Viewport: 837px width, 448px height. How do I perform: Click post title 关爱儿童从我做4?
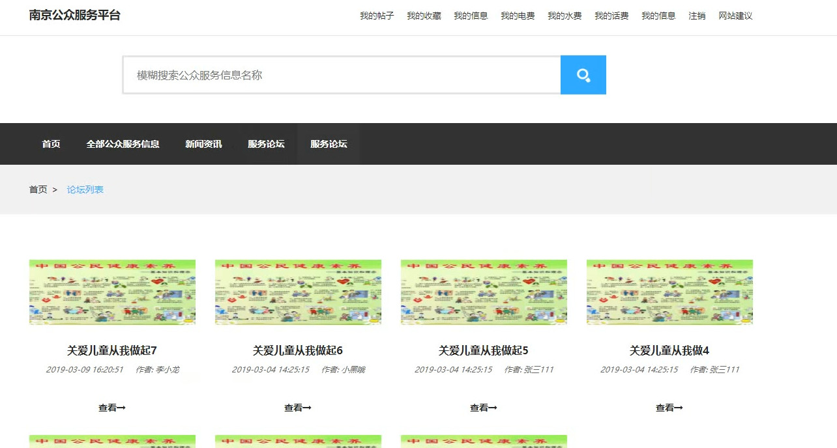(669, 350)
